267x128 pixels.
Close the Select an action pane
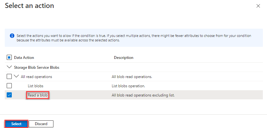point(257,6)
